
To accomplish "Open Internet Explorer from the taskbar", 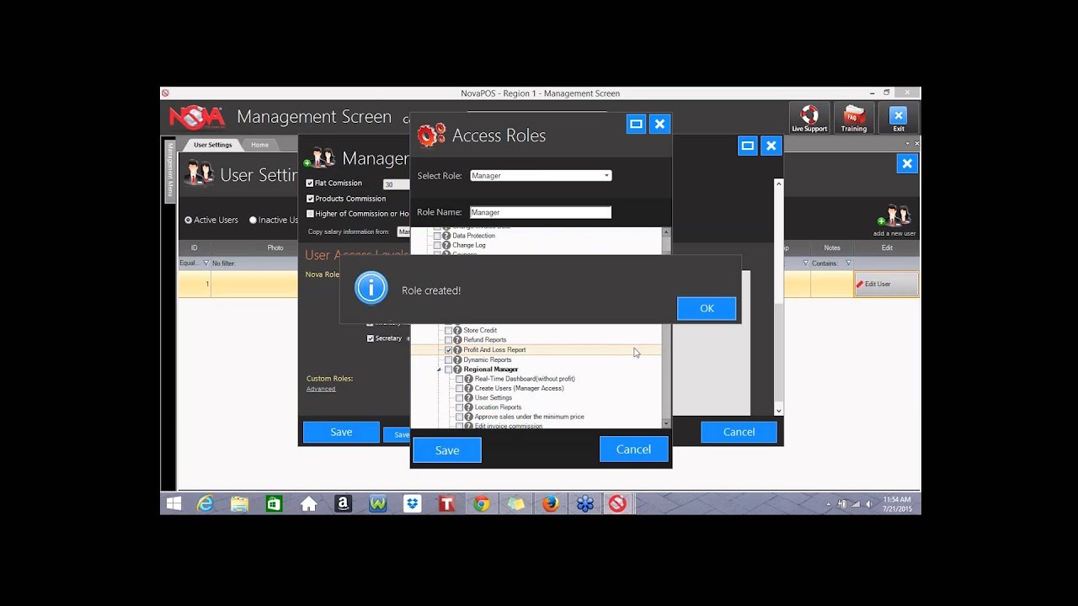I will (205, 503).
